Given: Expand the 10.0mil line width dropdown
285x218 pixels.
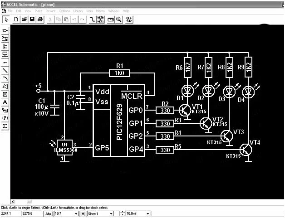Looking at the screenshot, I should point(148,214).
